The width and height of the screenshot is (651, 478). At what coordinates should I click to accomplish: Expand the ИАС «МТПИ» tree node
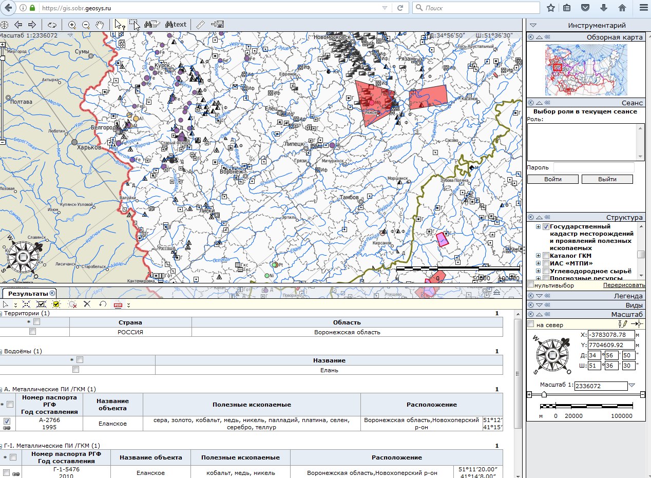[538, 263]
